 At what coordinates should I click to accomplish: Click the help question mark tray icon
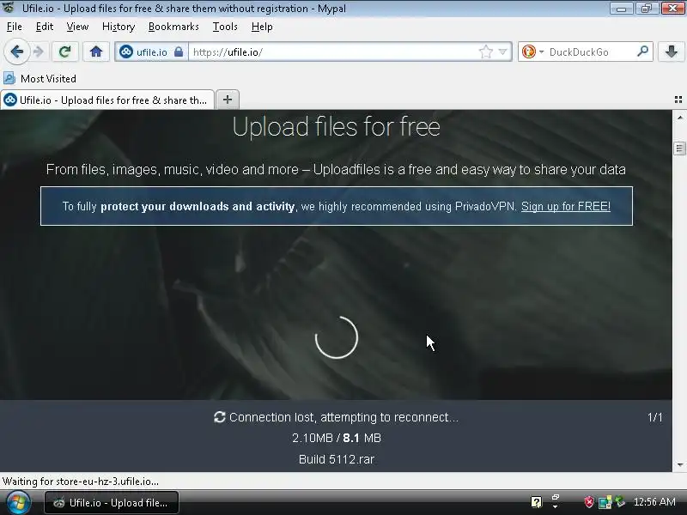click(x=536, y=502)
